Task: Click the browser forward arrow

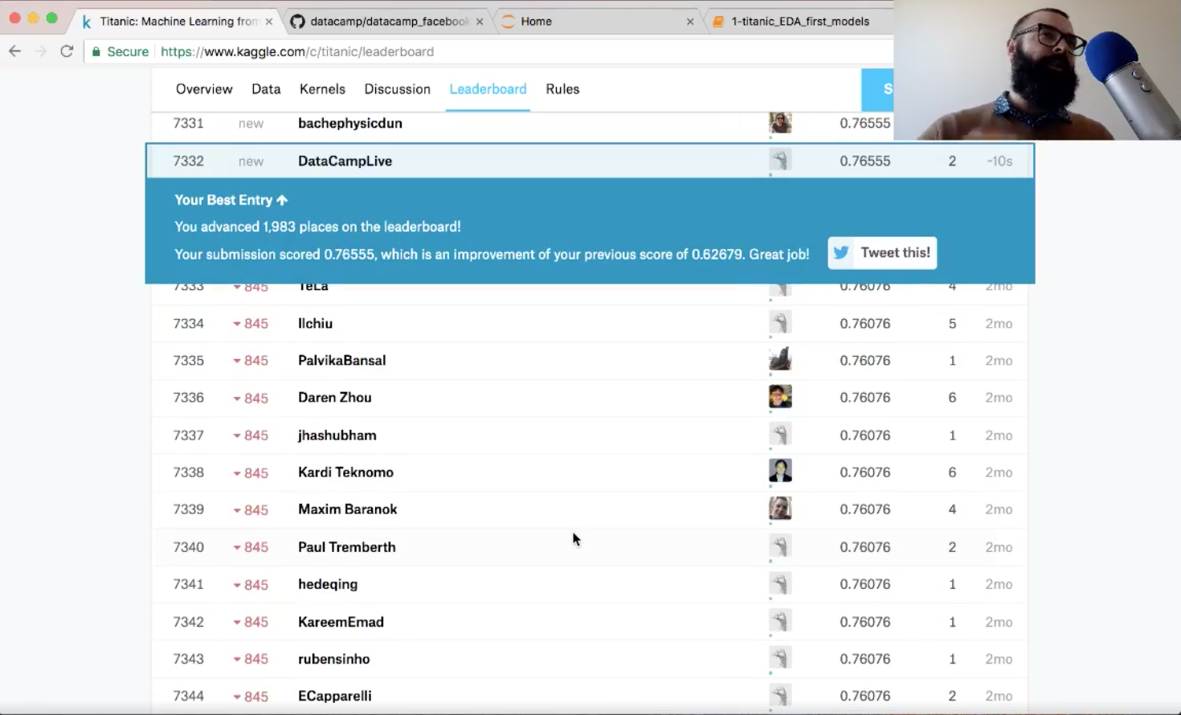Action: 40,51
